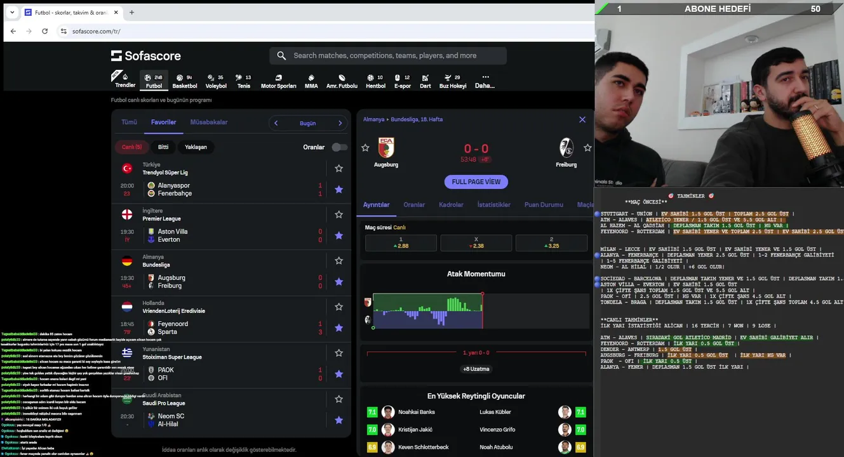This screenshot has width=844, height=457.
Task: Toggle the Oranlar switch
Action: (340, 147)
